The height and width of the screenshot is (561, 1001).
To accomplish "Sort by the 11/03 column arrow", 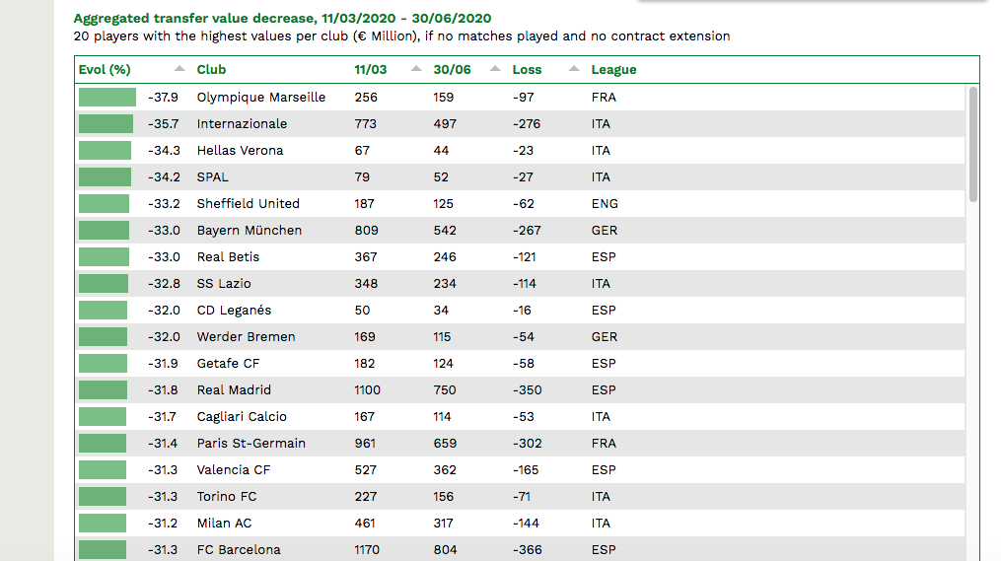I will 416,69.
